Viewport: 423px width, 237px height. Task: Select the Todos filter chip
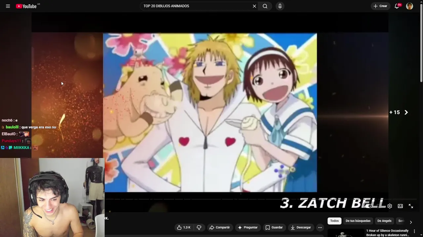(x=334, y=221)
